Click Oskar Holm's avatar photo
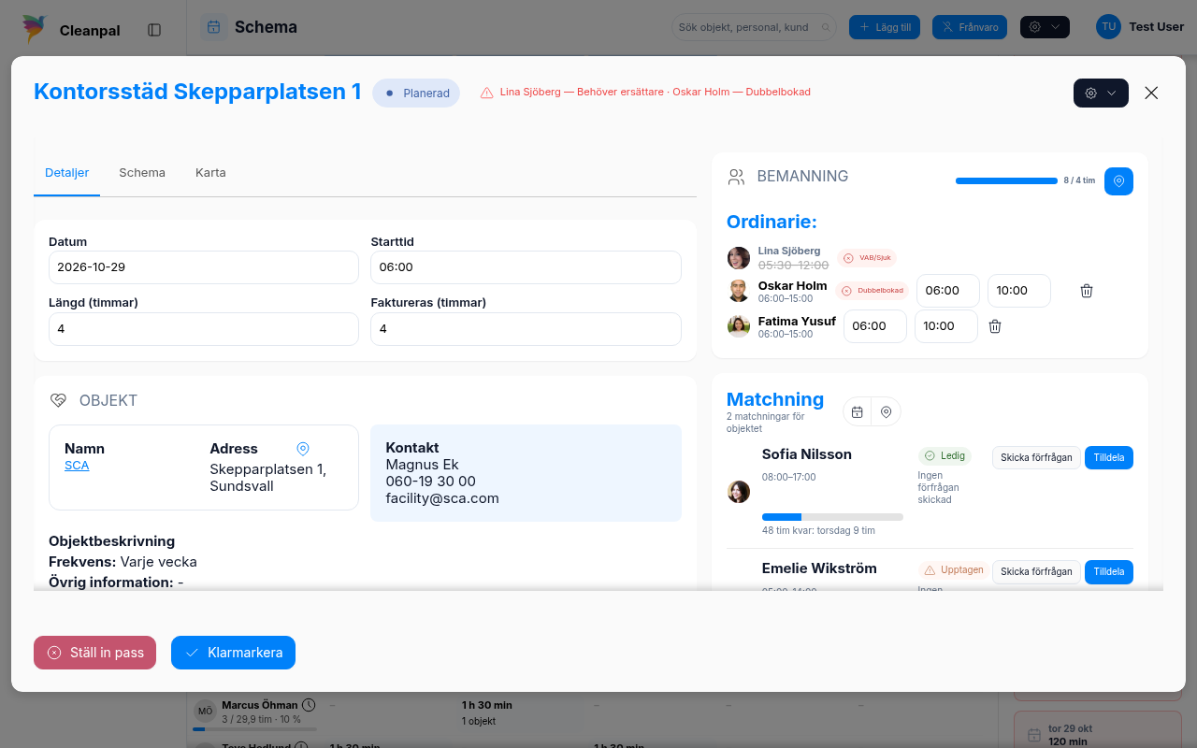Screen dimensions: 1197x748 (739, 291)
